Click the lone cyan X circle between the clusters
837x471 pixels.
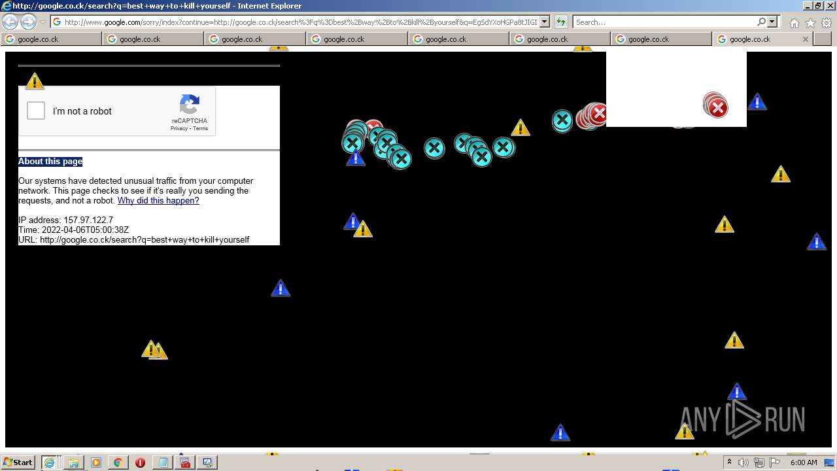pyautogui.click(x=434, y=148)
